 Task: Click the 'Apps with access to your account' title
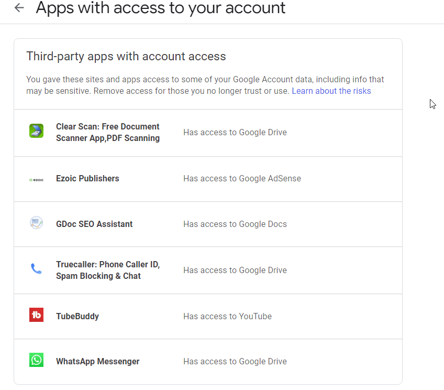[161, 8]
